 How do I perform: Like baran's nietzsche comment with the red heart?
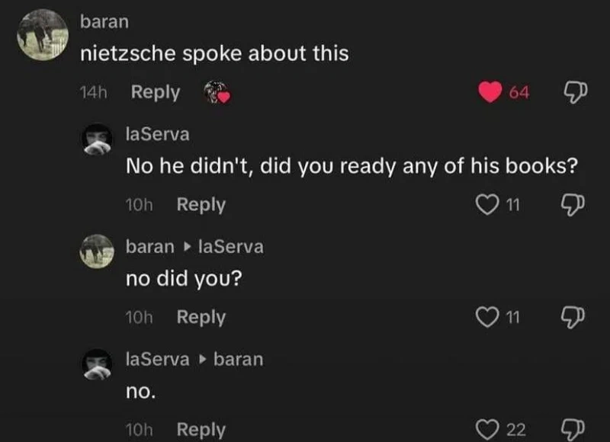tap(490, 92)
